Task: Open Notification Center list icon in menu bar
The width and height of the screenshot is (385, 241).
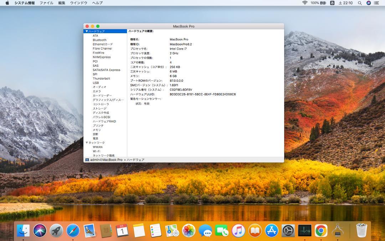Action: pos(376,3)
